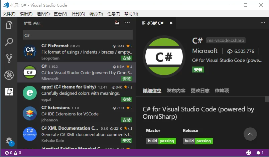
Task: Install eppz! theme with 安装 button
Action: click(127, 99)
